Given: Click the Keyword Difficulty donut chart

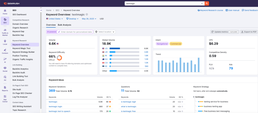Looking at the screenshot, I should (59, 58).
